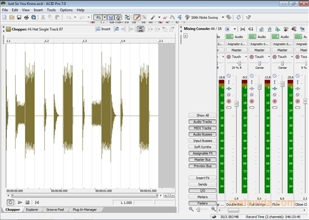Click the Downmix output icon in the Mixing Console

point(243,29)
